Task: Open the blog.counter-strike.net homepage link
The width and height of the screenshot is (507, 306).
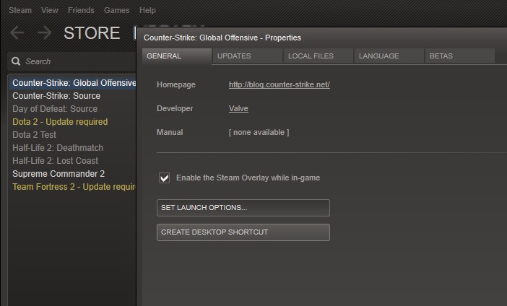Action: click(279, 84)
